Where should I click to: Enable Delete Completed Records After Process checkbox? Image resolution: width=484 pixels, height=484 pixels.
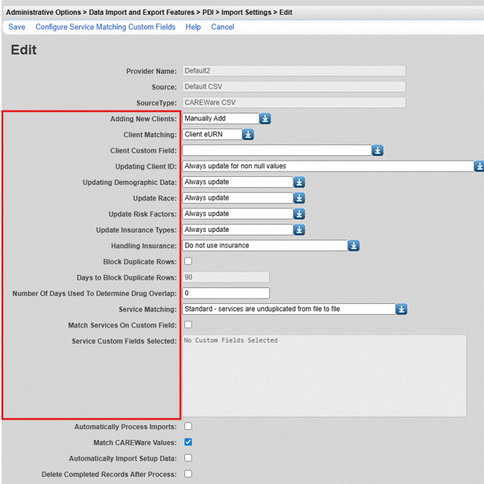(188, 474)
